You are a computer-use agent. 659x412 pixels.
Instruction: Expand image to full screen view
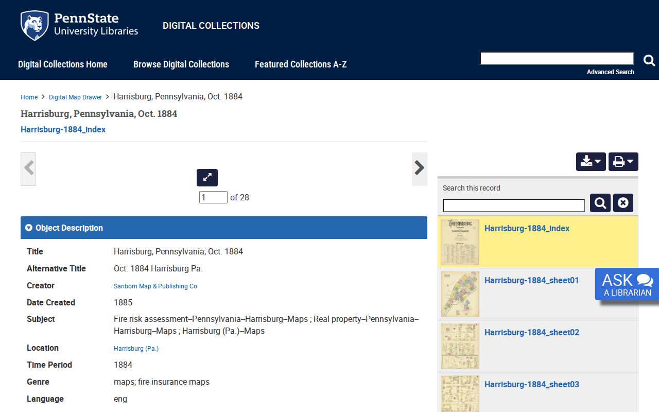207,178
